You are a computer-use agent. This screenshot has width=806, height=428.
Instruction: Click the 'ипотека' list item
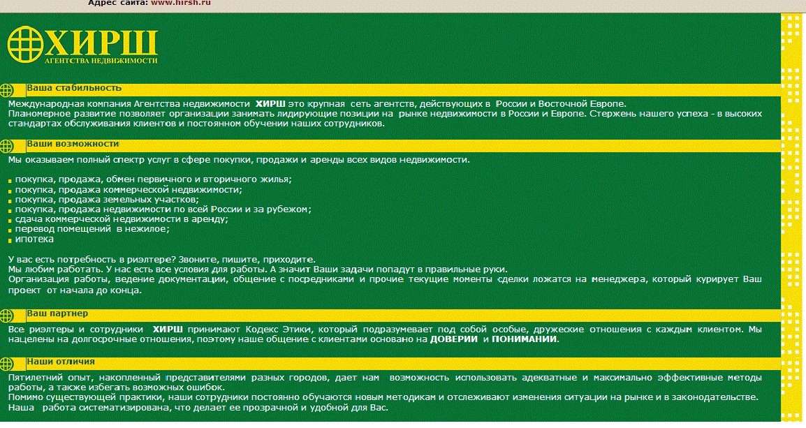34,239
